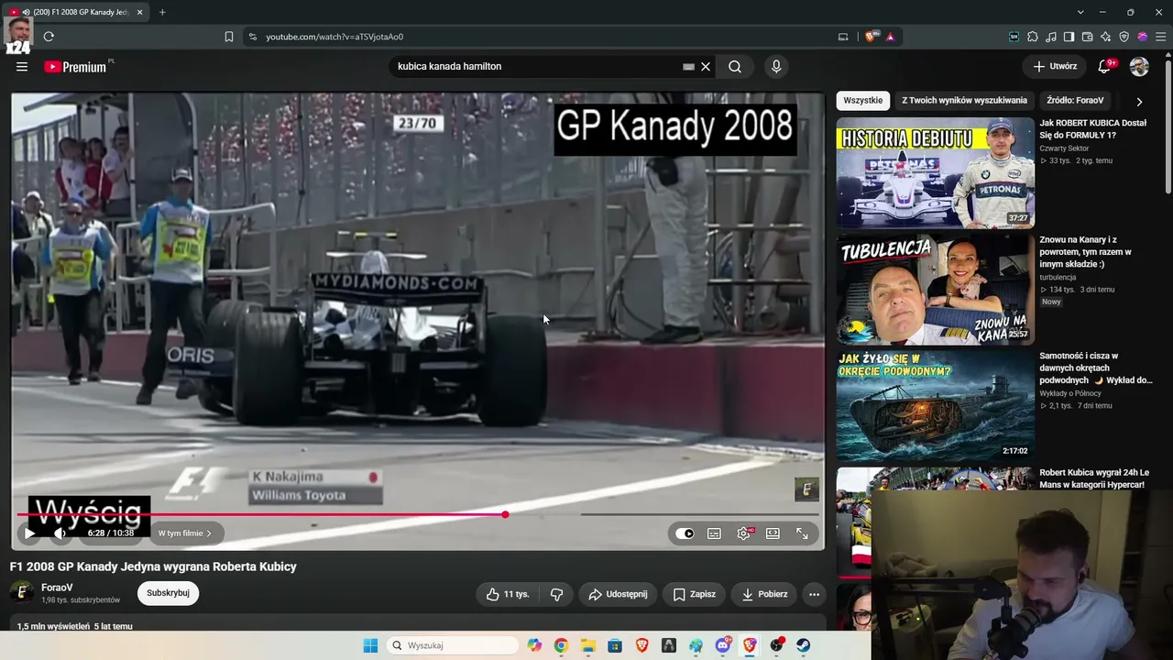Open the browser extensions puzzle icon
This screenshot has height=660, width=1173.
(x=1033, y=37)
